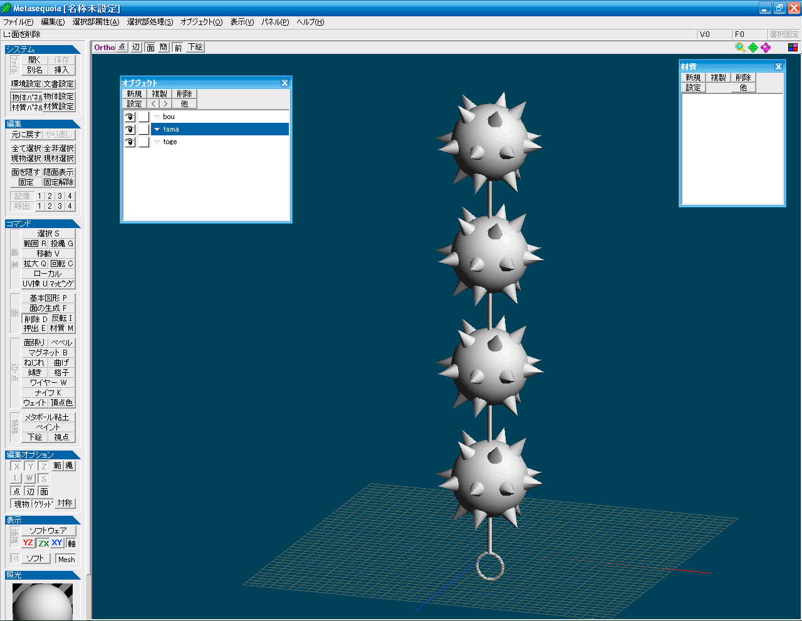This screenshot has height=621, width=802.
Task: Collapse the tama object triangle
Action: click(x=157, y=130)
